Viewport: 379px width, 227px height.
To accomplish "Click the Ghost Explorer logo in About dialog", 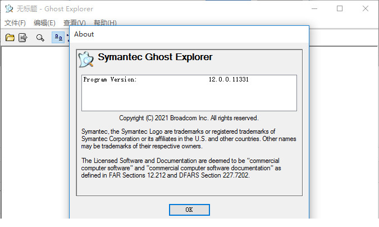I will point(86,60).
